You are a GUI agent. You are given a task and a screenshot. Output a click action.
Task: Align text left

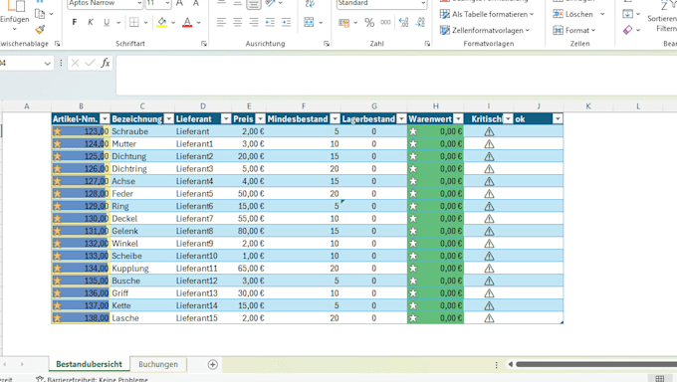(x=221, y=22)
